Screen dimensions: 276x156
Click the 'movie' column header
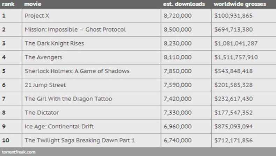(32, 4)
